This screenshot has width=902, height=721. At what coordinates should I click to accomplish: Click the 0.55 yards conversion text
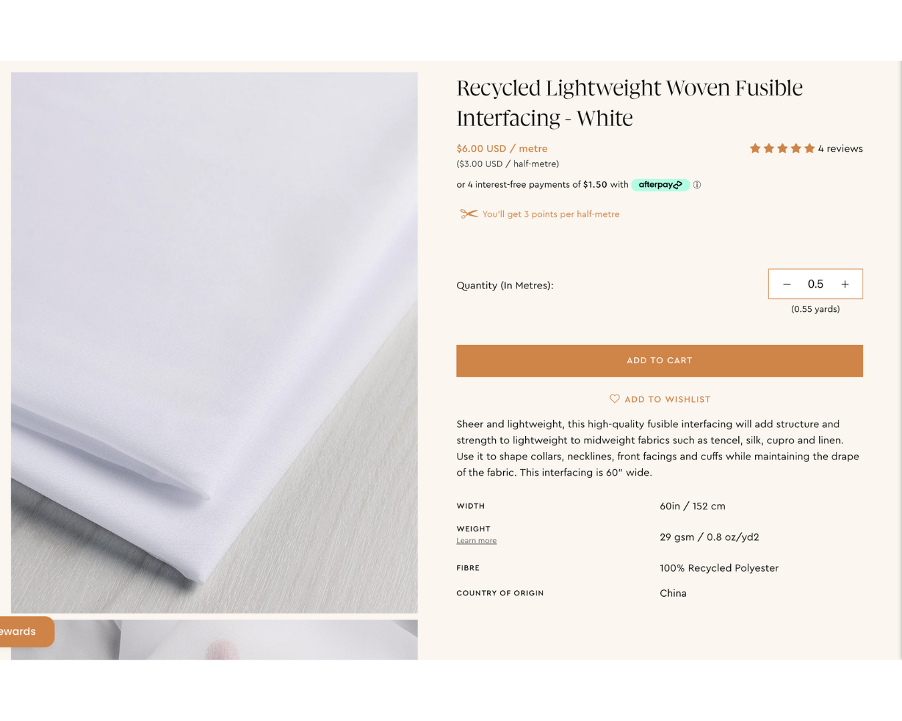[815, 309]
